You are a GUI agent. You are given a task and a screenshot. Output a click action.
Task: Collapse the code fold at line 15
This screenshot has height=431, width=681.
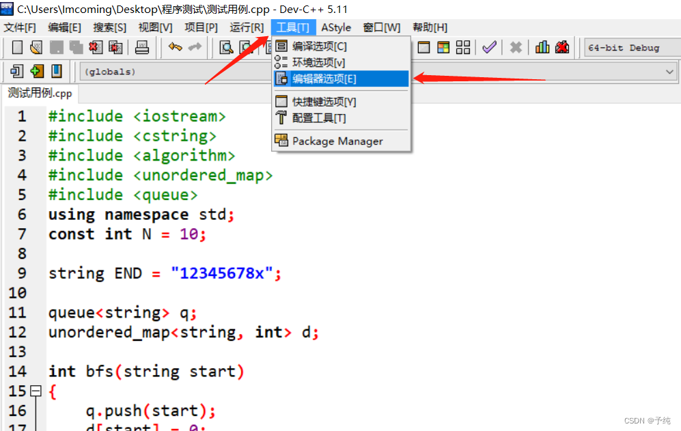click(x=36, y=391)
